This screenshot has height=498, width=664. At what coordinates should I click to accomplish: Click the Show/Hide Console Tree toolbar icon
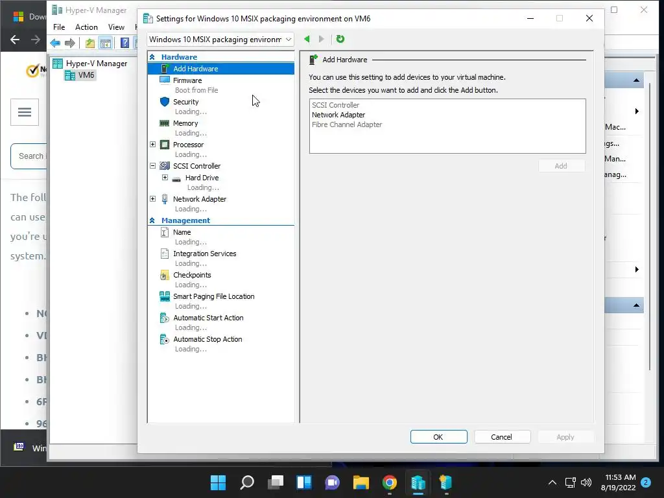point(106,43)
